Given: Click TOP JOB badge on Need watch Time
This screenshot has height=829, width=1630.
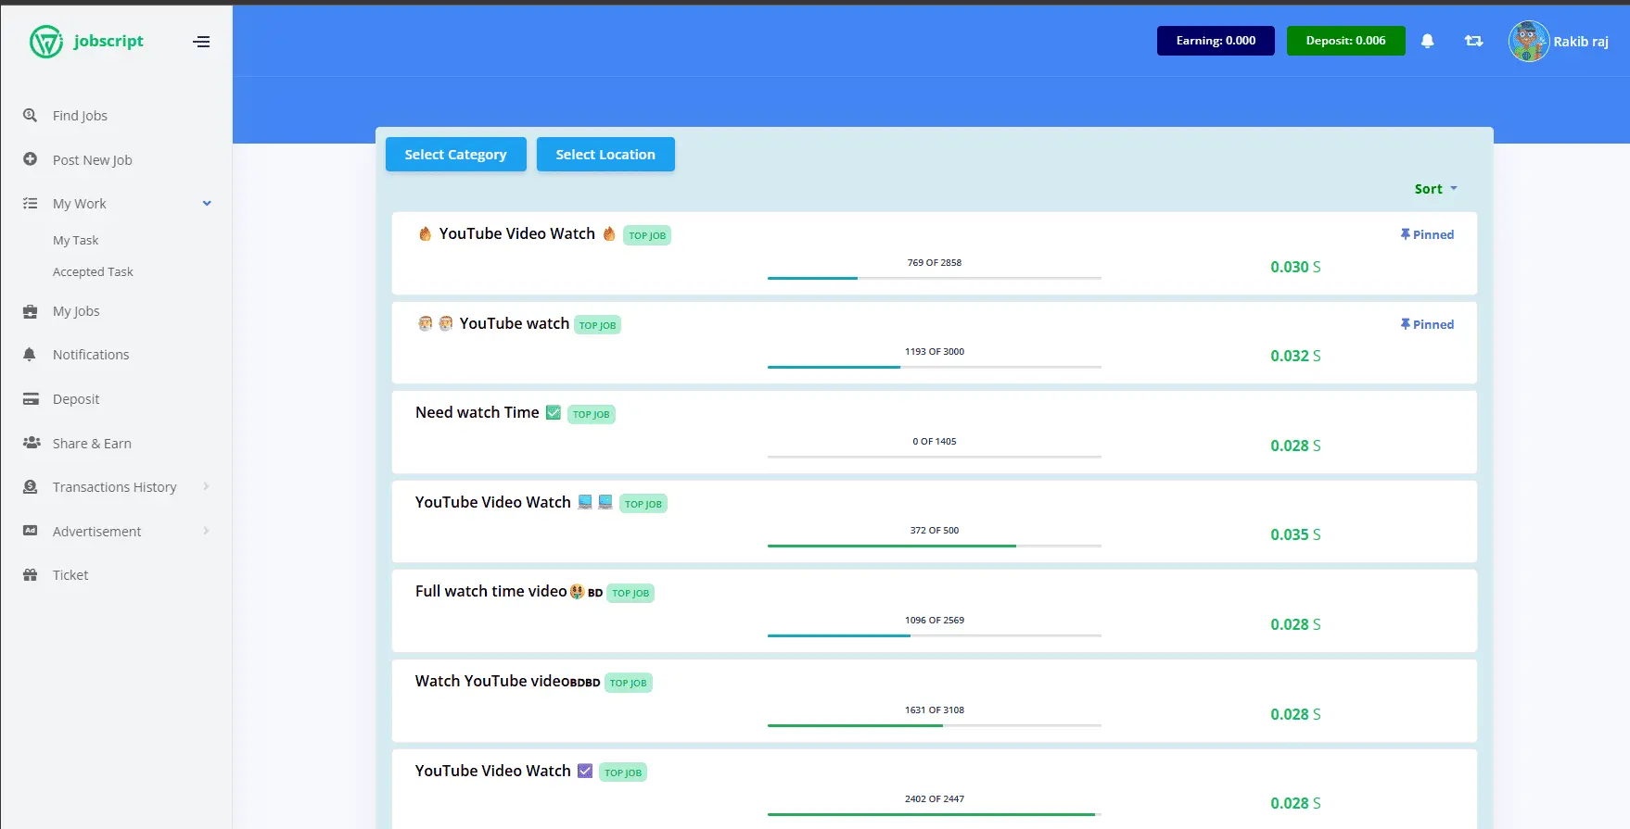Looking at the screenshot, I should (x=591, y=414).
